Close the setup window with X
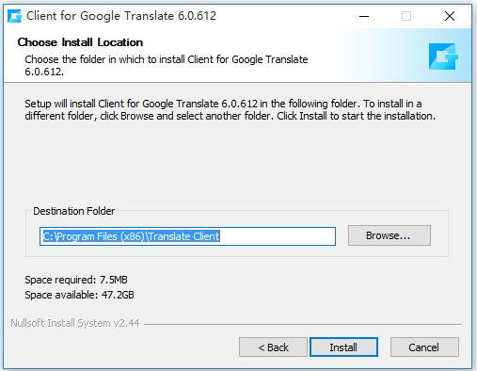 (450, 16)
